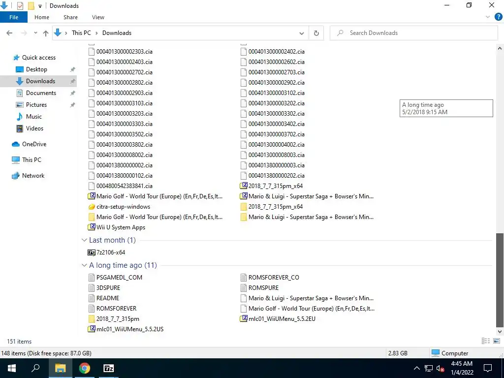Select 0004013000002303.cia file
Image resolution: width=504 pixels, height=378 pixels.
pos(121,51)
